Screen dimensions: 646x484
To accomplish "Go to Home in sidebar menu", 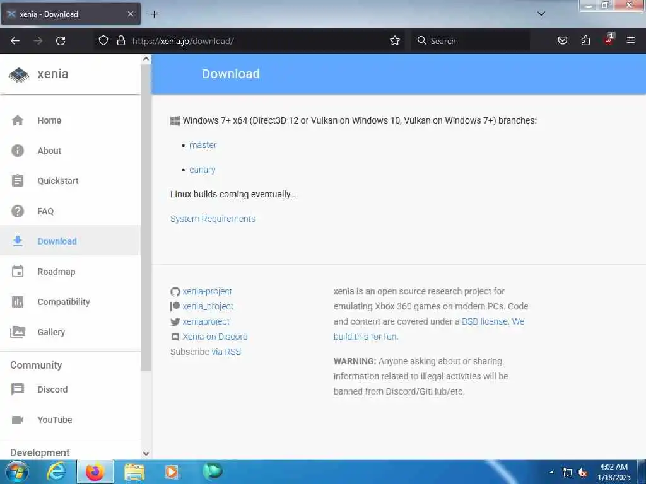I will tap(49, 120).
